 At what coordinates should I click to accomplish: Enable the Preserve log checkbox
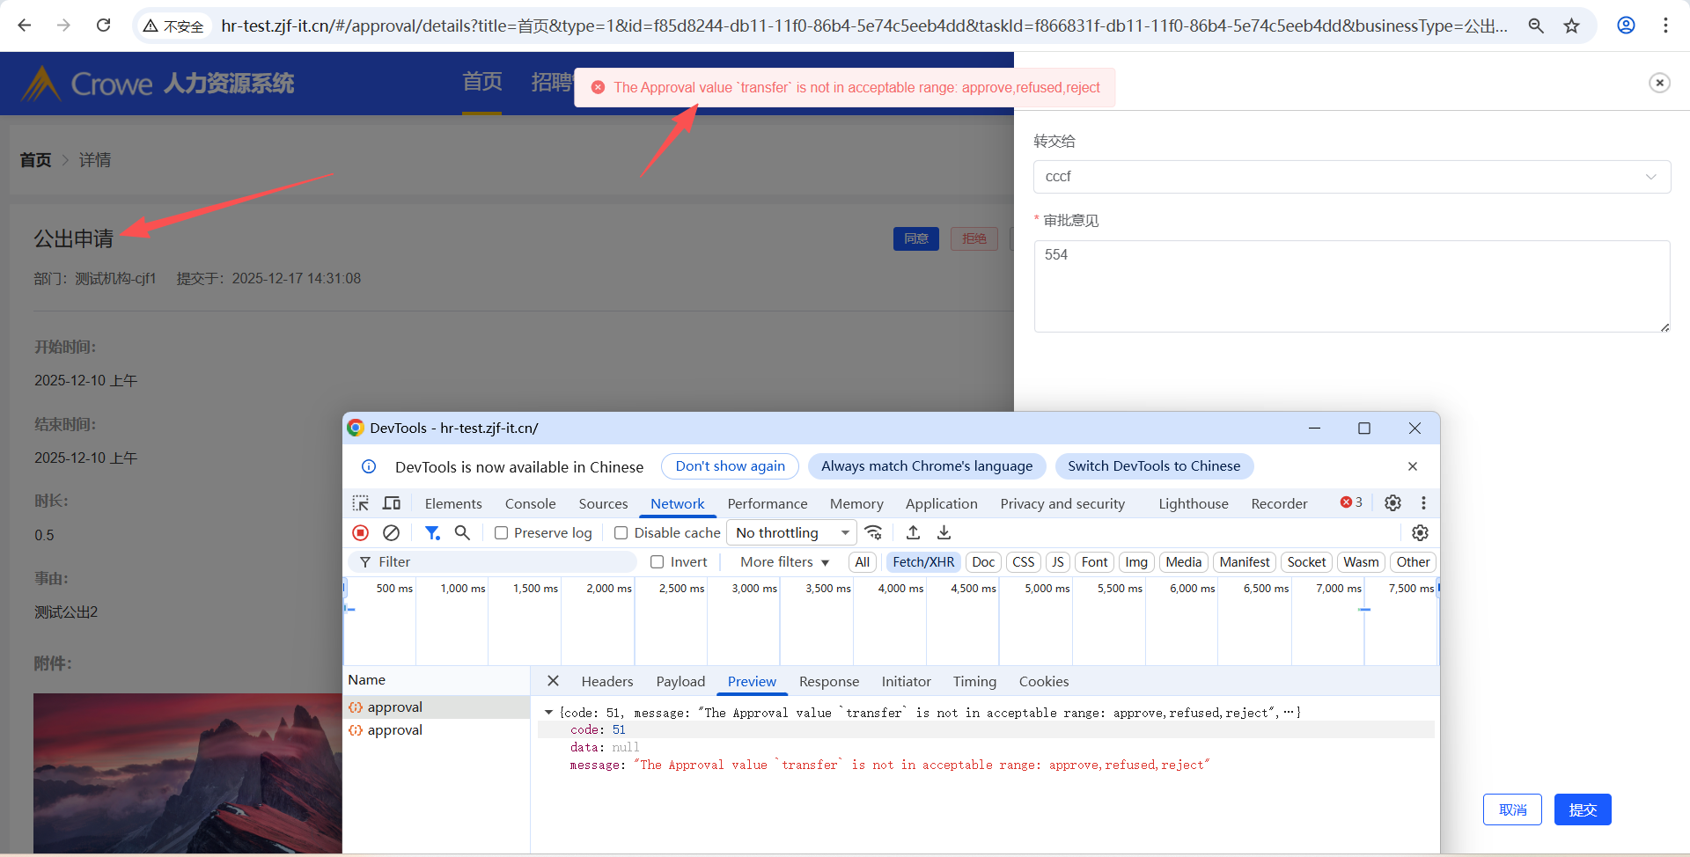pyautogui.click(x=502, y=533)
